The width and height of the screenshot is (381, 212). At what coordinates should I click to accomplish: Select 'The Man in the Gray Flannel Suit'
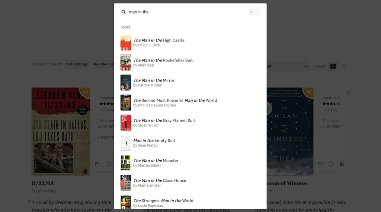coord(190,123)
